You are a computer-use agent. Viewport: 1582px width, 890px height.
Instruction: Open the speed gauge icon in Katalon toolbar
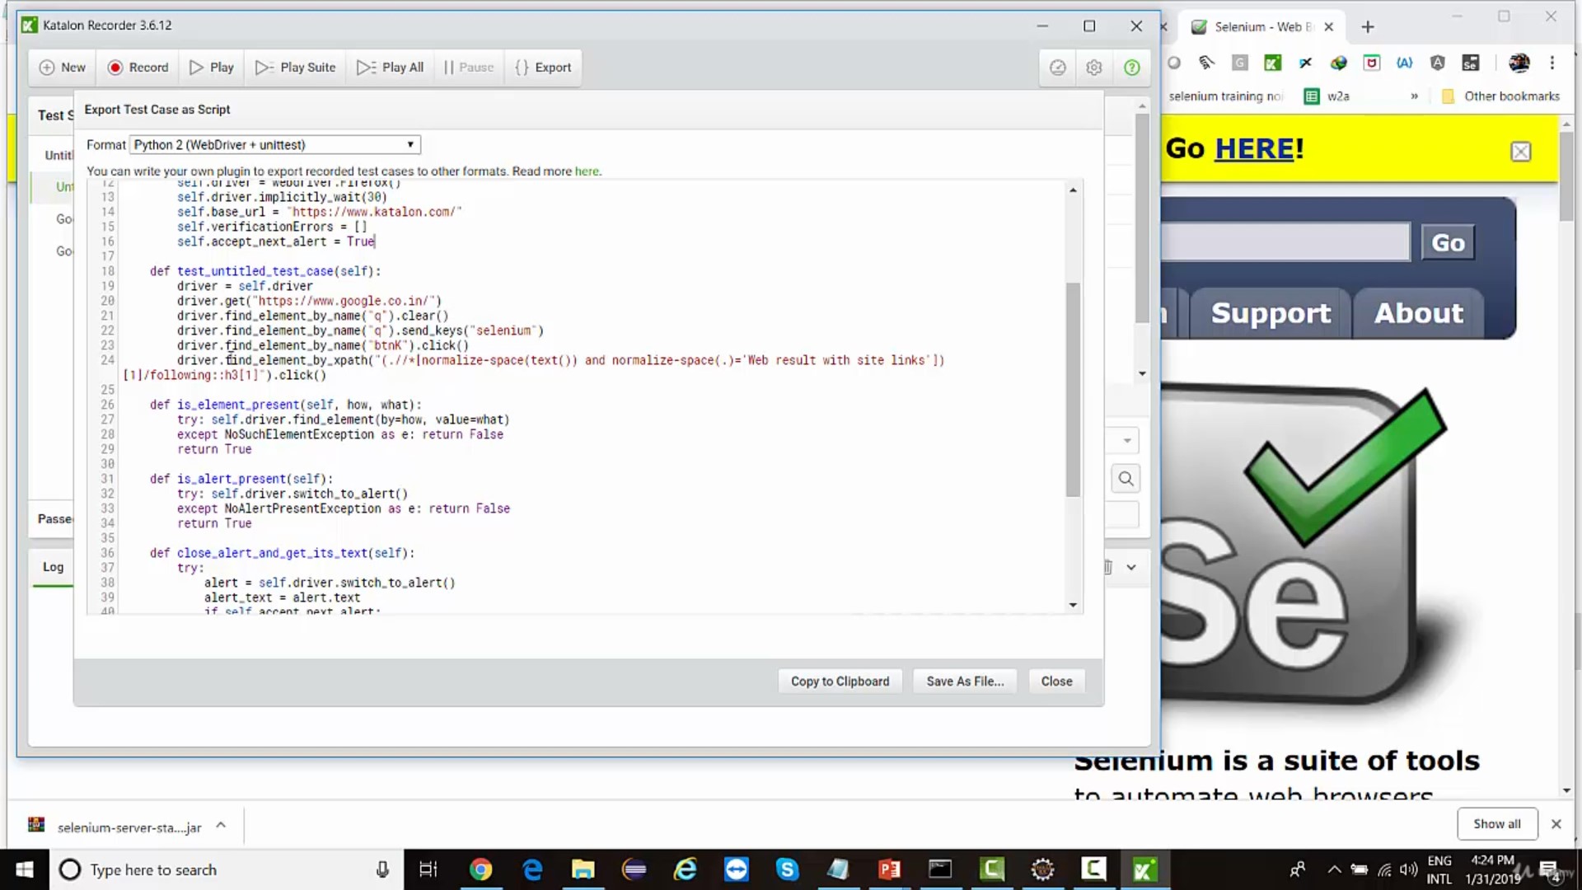coord(1058,68)
